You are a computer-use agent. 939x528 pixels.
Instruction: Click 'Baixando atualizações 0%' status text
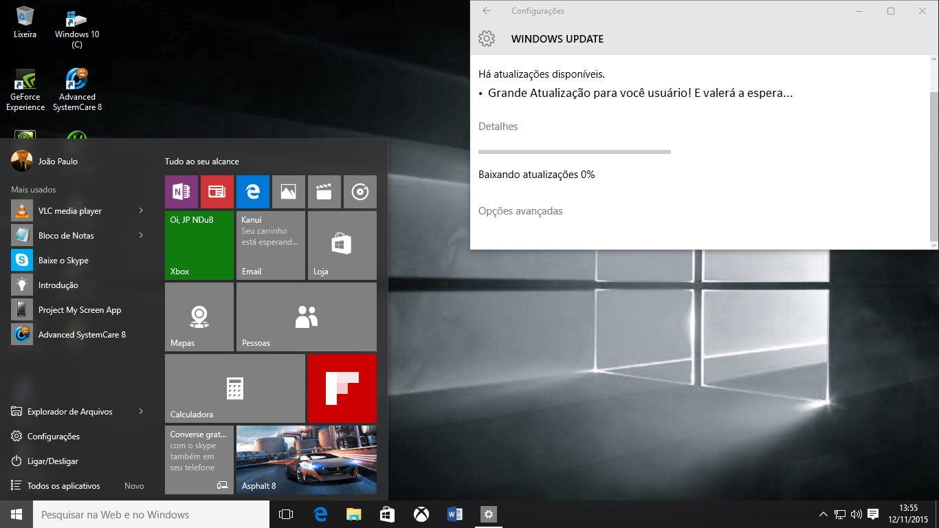(536, 175)
